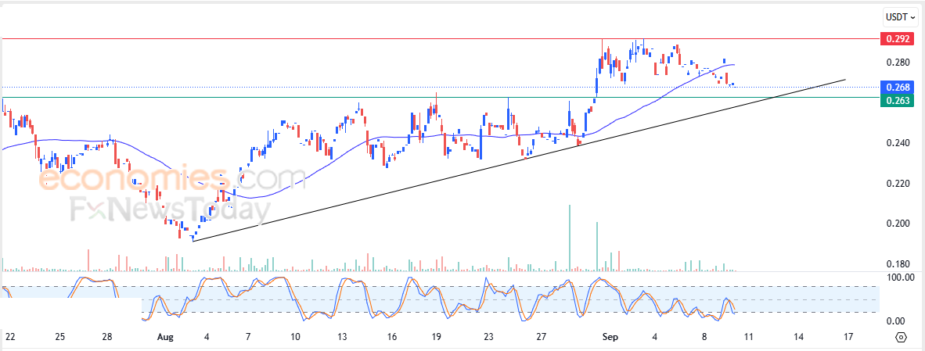
Task: Click the red 0.292 price label
Action: click(898, 39)
